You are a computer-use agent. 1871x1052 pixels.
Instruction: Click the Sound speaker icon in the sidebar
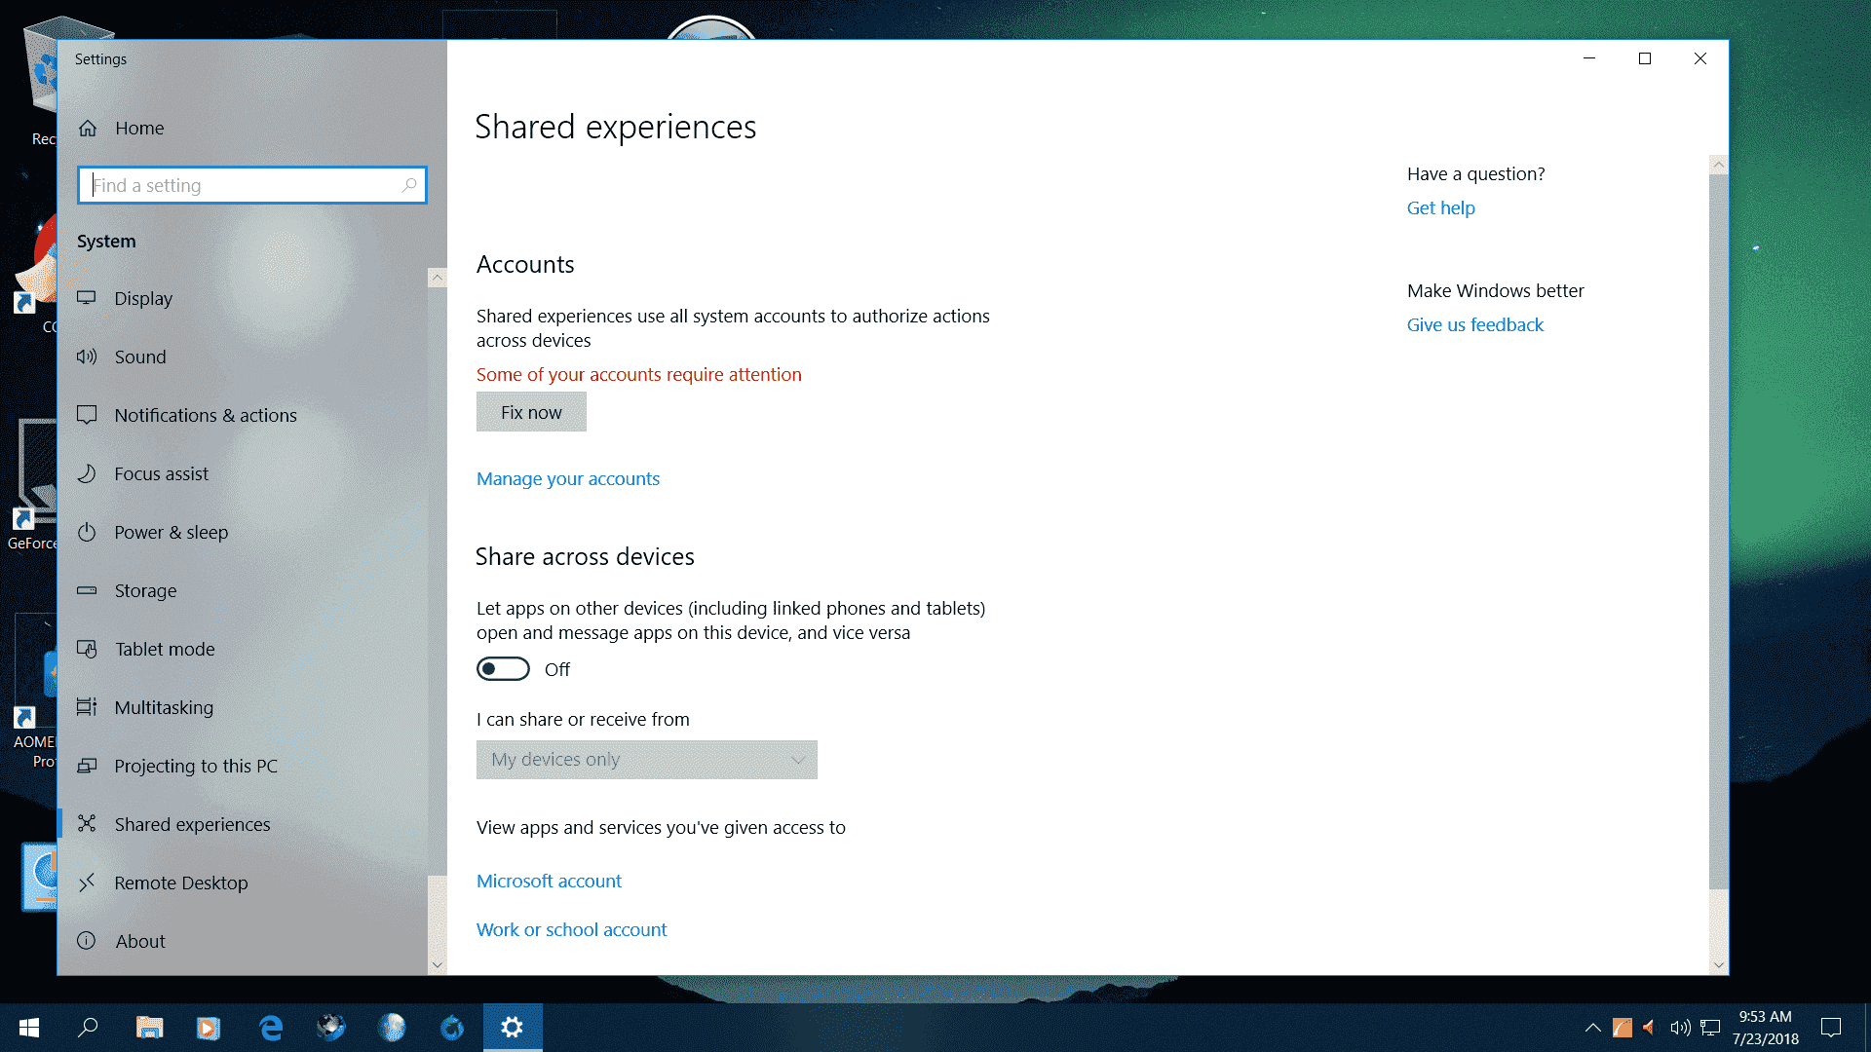(x=87, y=357)
